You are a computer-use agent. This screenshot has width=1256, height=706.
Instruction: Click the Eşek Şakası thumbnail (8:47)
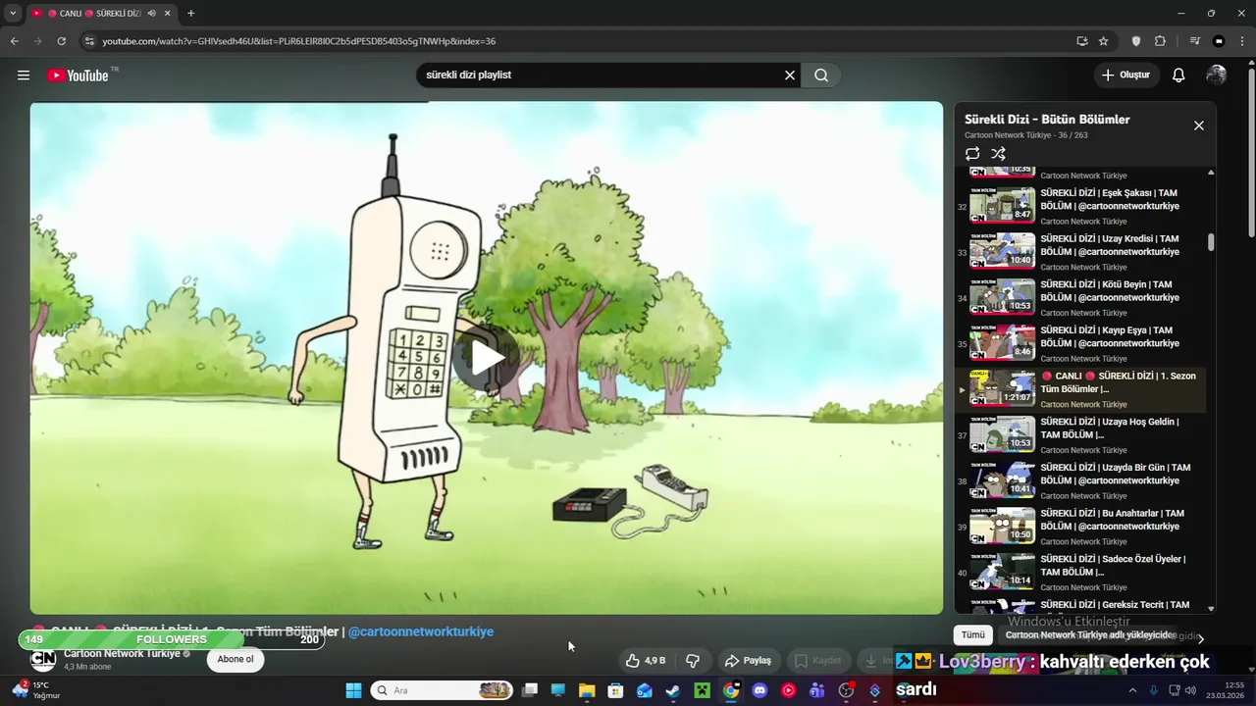1002,205
